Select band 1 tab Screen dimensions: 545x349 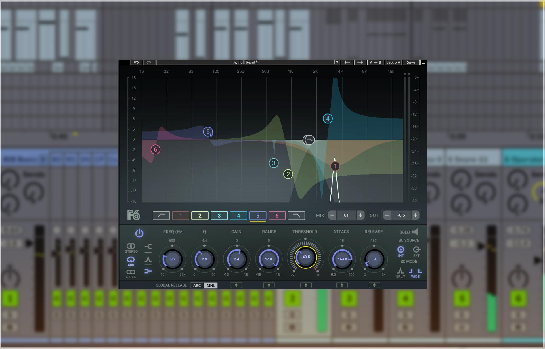click(x=181, y=216)
